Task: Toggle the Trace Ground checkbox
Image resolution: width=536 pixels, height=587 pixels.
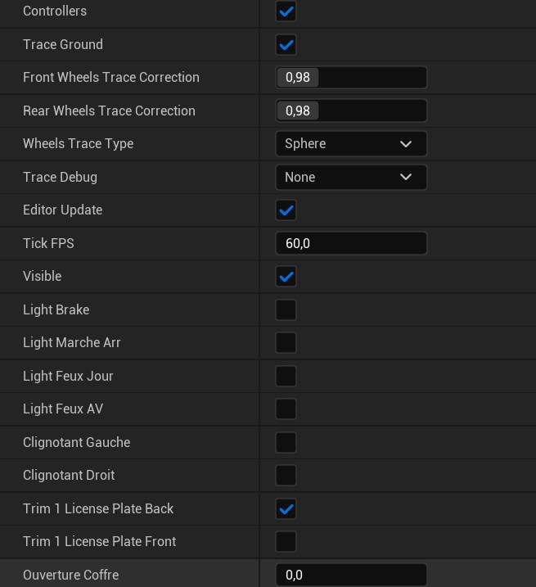Action: [x=286, y=45]
